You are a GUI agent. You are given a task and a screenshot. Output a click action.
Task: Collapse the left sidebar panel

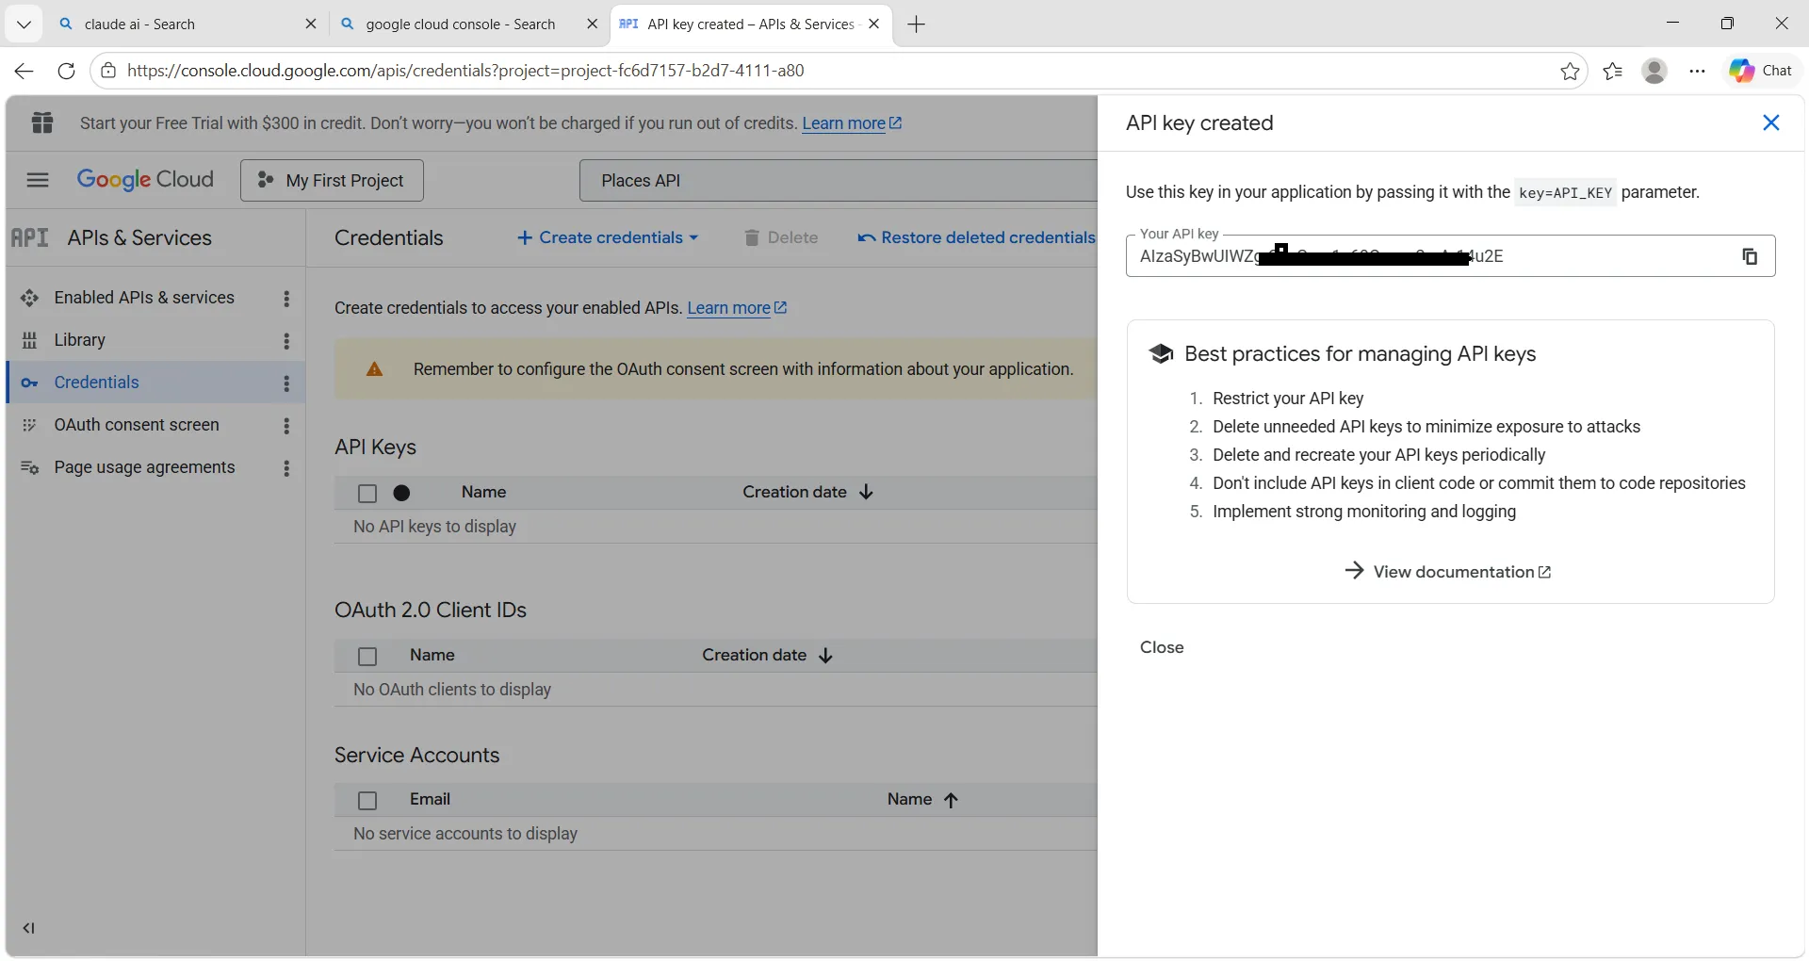29,928
